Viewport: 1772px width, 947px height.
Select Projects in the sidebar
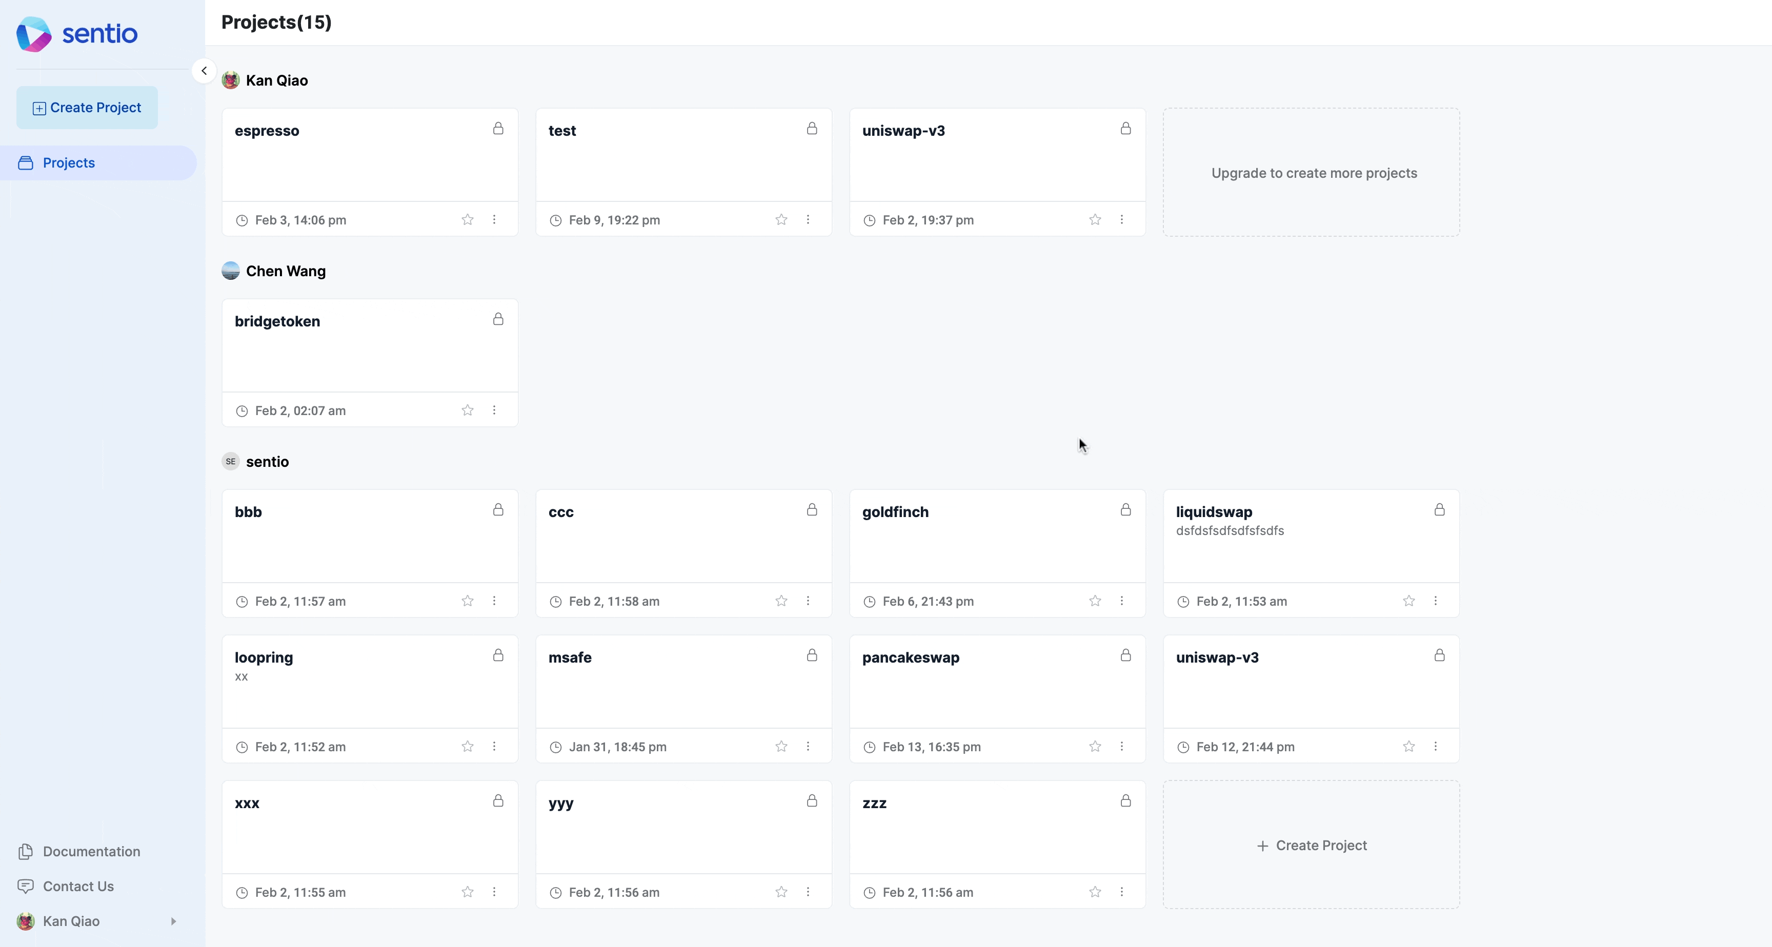tap(98, 163)
